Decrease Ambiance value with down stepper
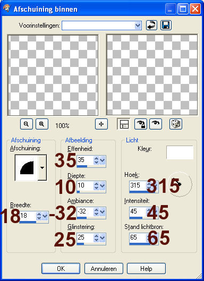The image size is (204, 281). (96, 214)
